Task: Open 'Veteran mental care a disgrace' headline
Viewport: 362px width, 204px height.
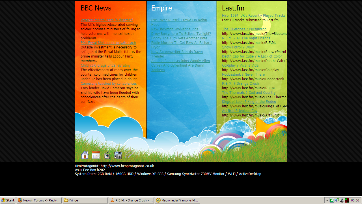Action: (107, 20)
